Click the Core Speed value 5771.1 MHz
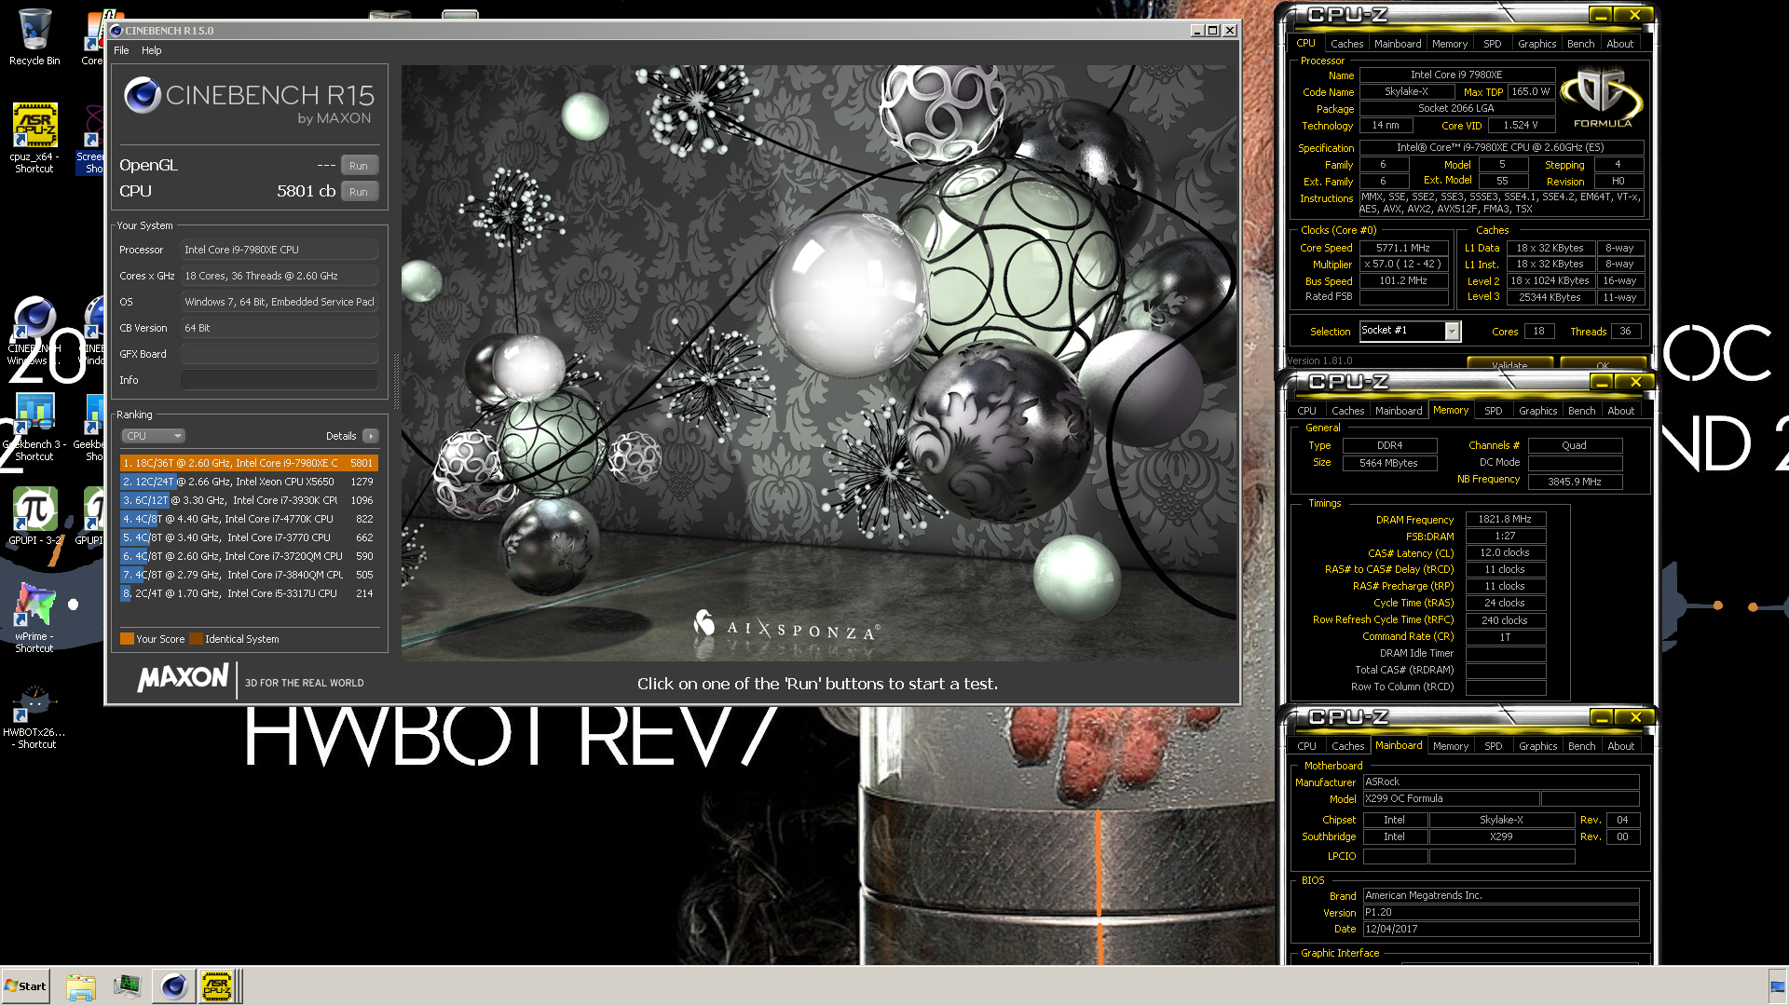The image size is (1789, 1006). (1403, 248)
